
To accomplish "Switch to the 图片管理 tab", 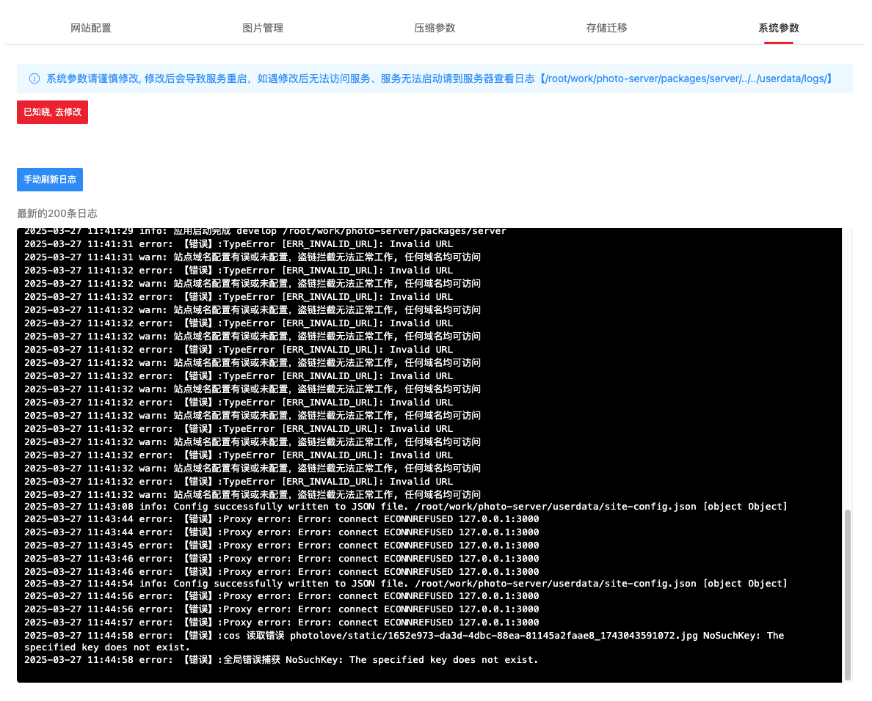I will (263, 28).
